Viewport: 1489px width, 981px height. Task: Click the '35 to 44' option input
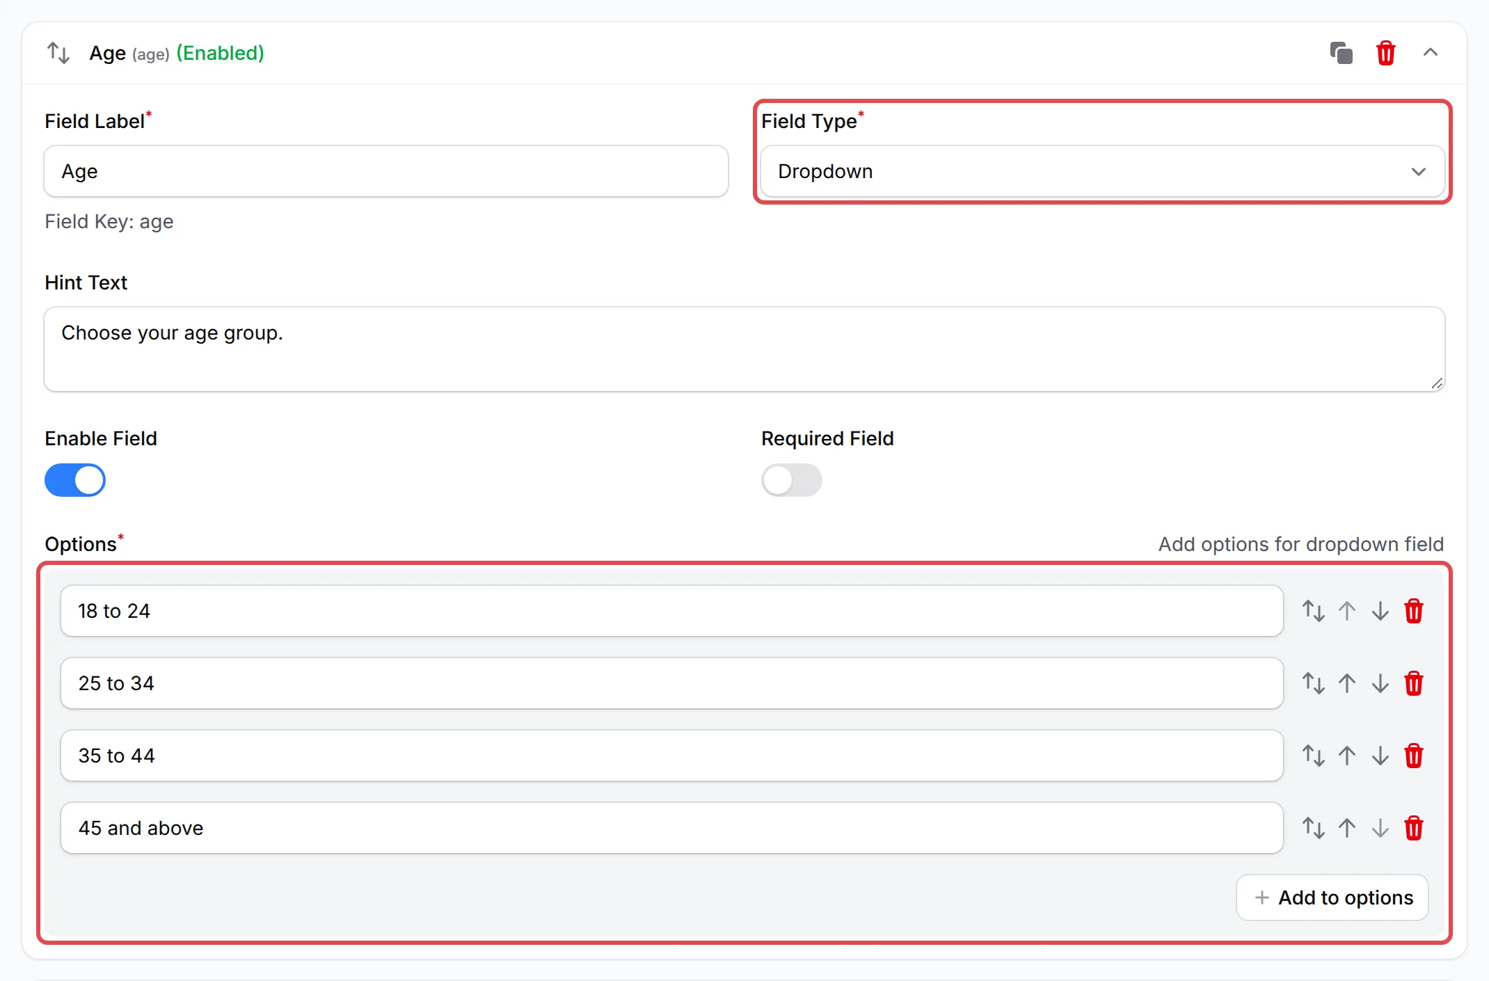pyautogui.click(x=672, y=756)
